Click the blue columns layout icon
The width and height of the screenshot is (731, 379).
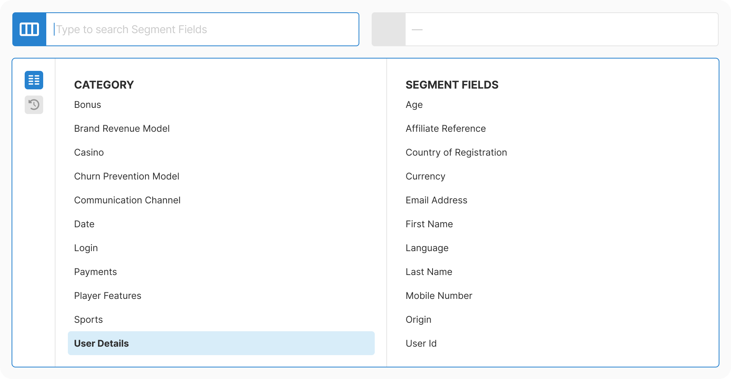coord(29,29)
